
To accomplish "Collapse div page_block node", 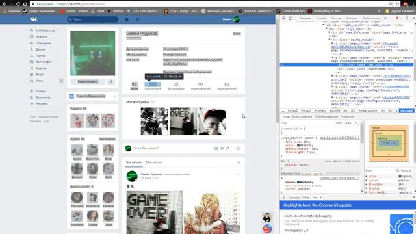I will (x=326, y=29).
